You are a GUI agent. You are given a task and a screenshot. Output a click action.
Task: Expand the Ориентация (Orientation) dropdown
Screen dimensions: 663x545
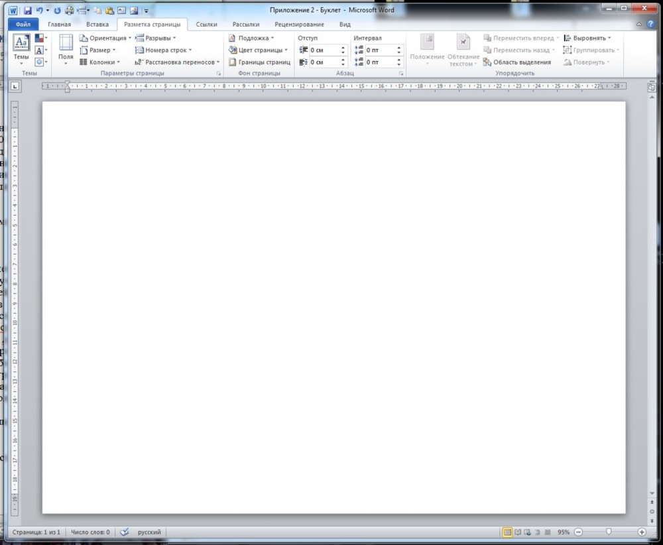tap(105, 38)
